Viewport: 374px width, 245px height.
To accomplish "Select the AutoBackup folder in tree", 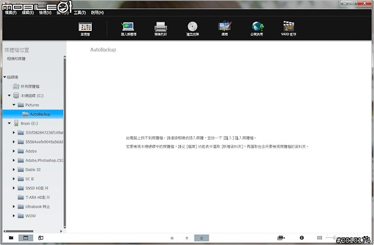I will coord(40,114).
